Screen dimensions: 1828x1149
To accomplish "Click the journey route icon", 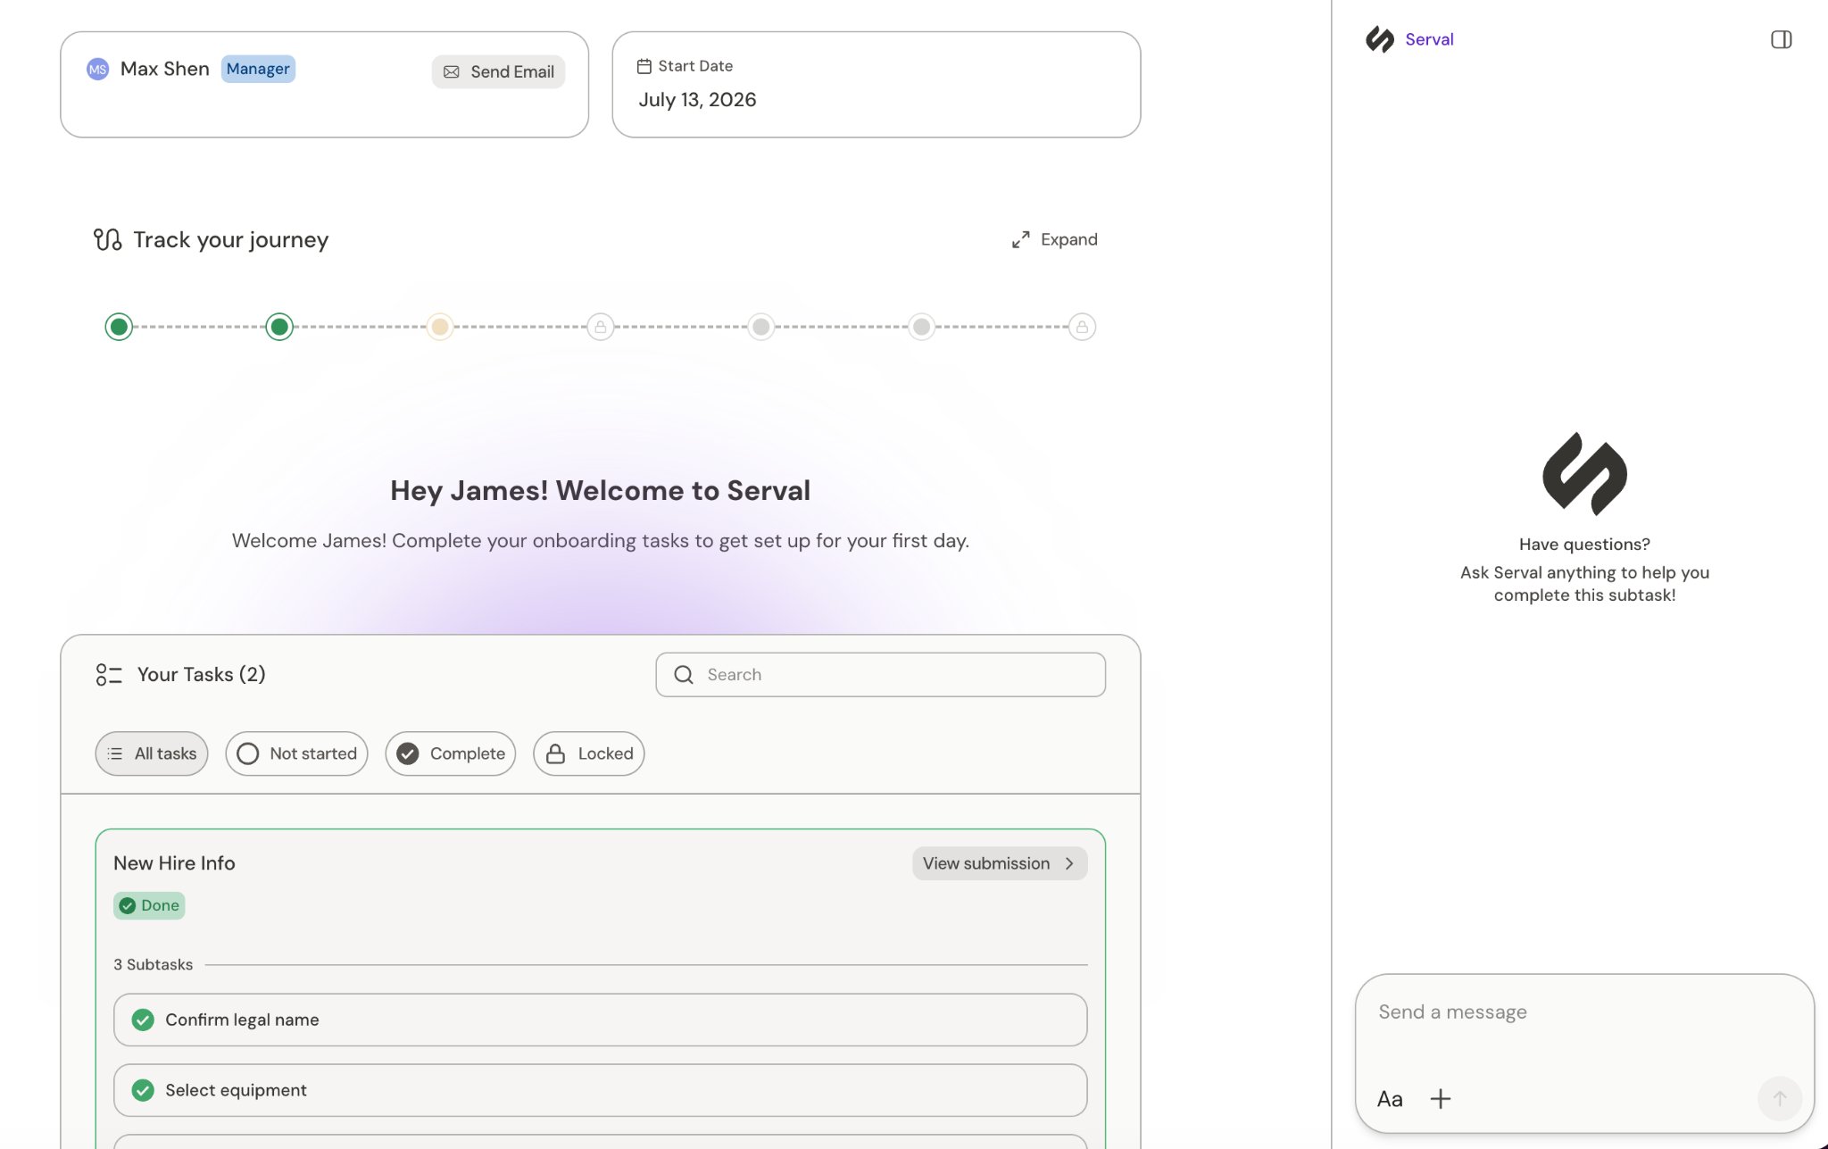I will click(107, 239).
